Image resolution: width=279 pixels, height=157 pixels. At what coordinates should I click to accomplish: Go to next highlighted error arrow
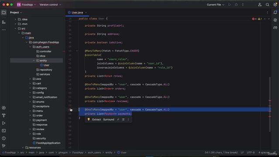(x=269, y=19)
